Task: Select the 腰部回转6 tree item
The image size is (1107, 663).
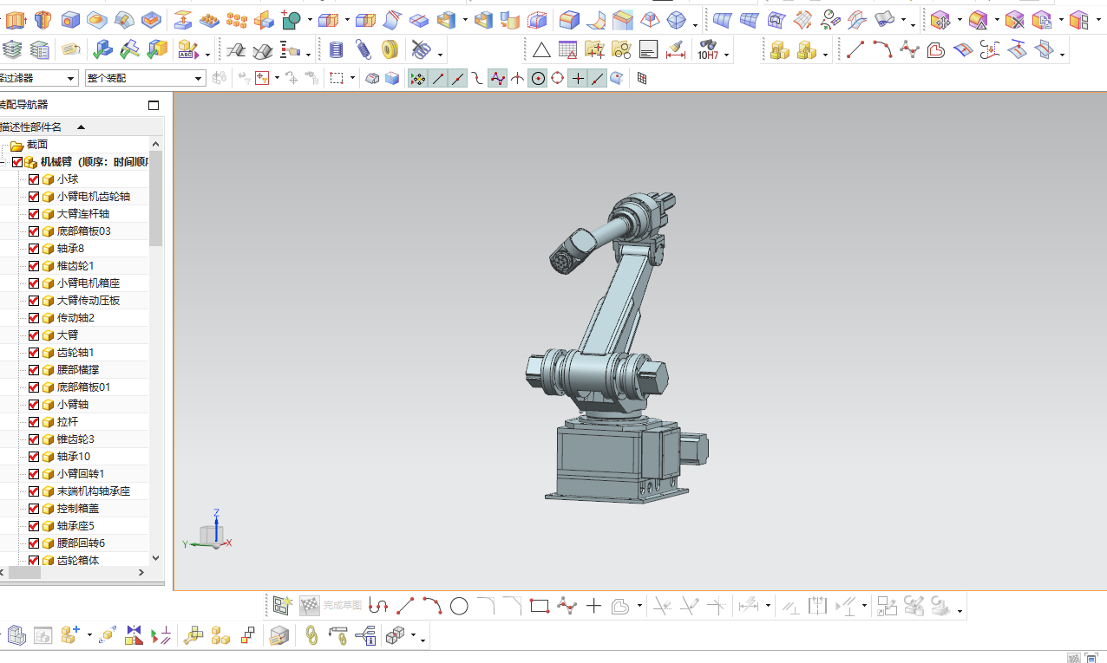Action: click(x=81, y=543)
